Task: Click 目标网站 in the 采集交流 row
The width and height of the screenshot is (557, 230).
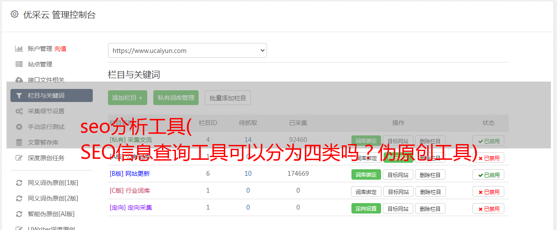Action: 398,141
